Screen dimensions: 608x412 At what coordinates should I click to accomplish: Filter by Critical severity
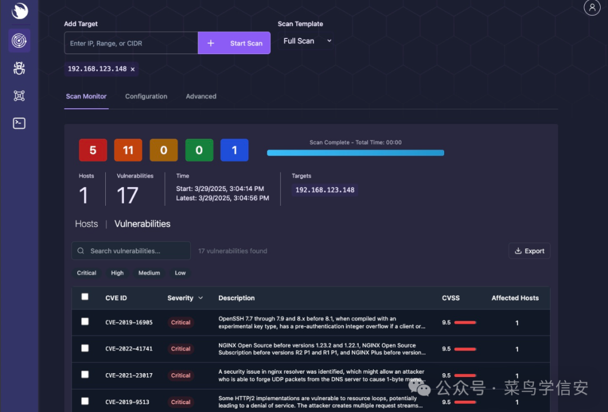click(x=87, y=273)
